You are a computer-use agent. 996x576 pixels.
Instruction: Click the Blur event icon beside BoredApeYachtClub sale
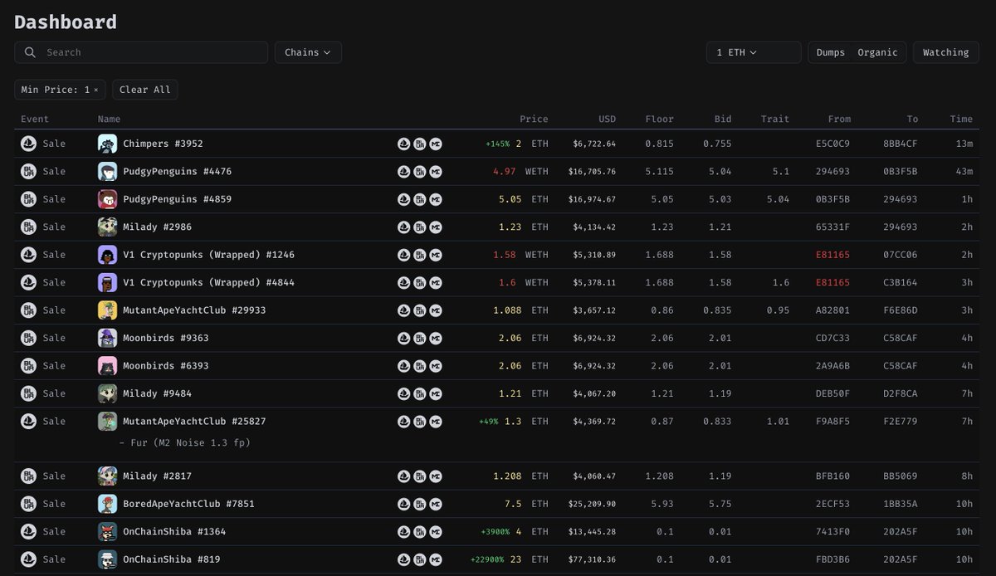27,503
